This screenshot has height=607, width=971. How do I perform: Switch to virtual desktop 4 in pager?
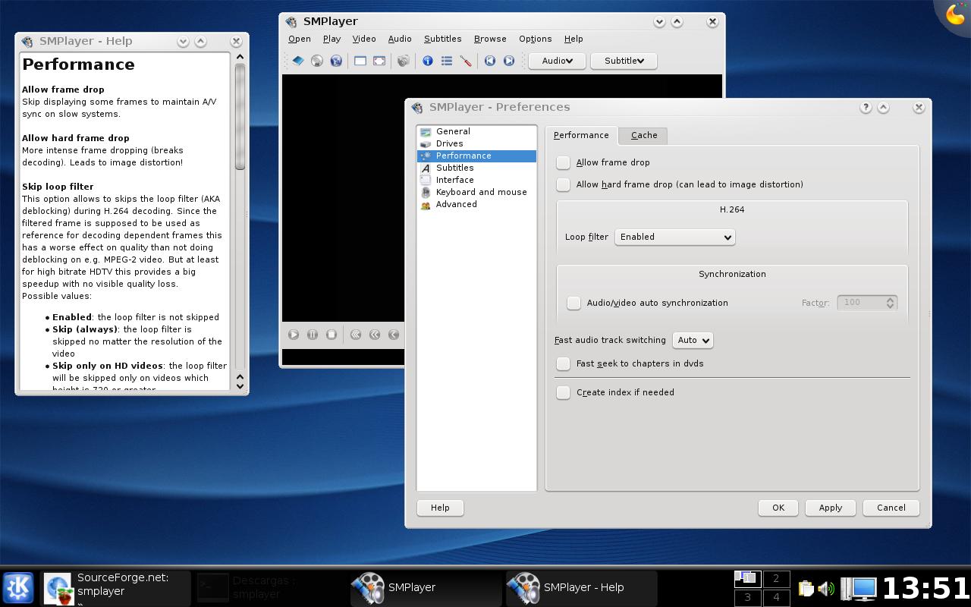point(776,598)
